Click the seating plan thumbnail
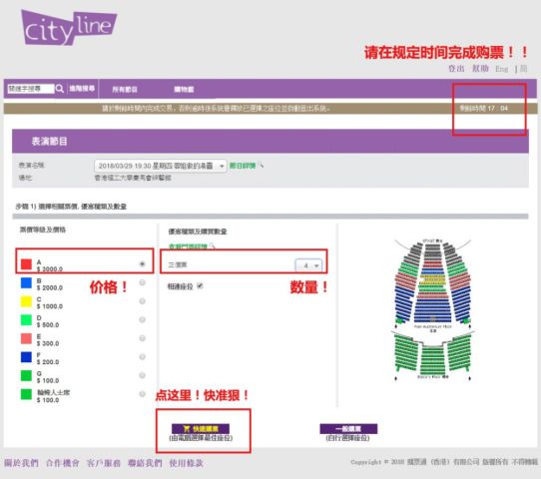The width and height of the screenshot is (541, 479). click(433, 309)
